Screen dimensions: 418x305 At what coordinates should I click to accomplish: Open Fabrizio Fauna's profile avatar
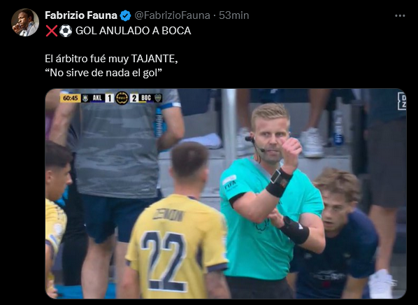click(x=25, y=22)
